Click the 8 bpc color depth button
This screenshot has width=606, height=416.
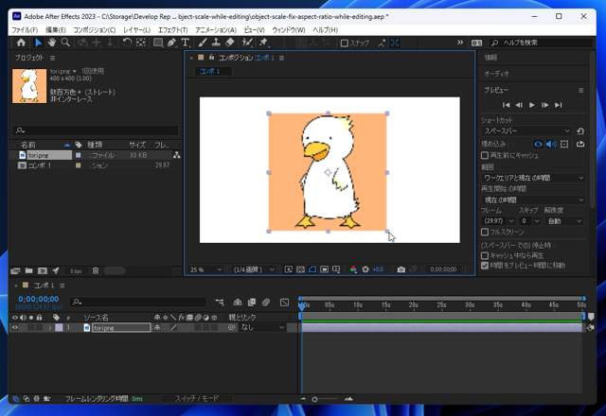(76, 271)
